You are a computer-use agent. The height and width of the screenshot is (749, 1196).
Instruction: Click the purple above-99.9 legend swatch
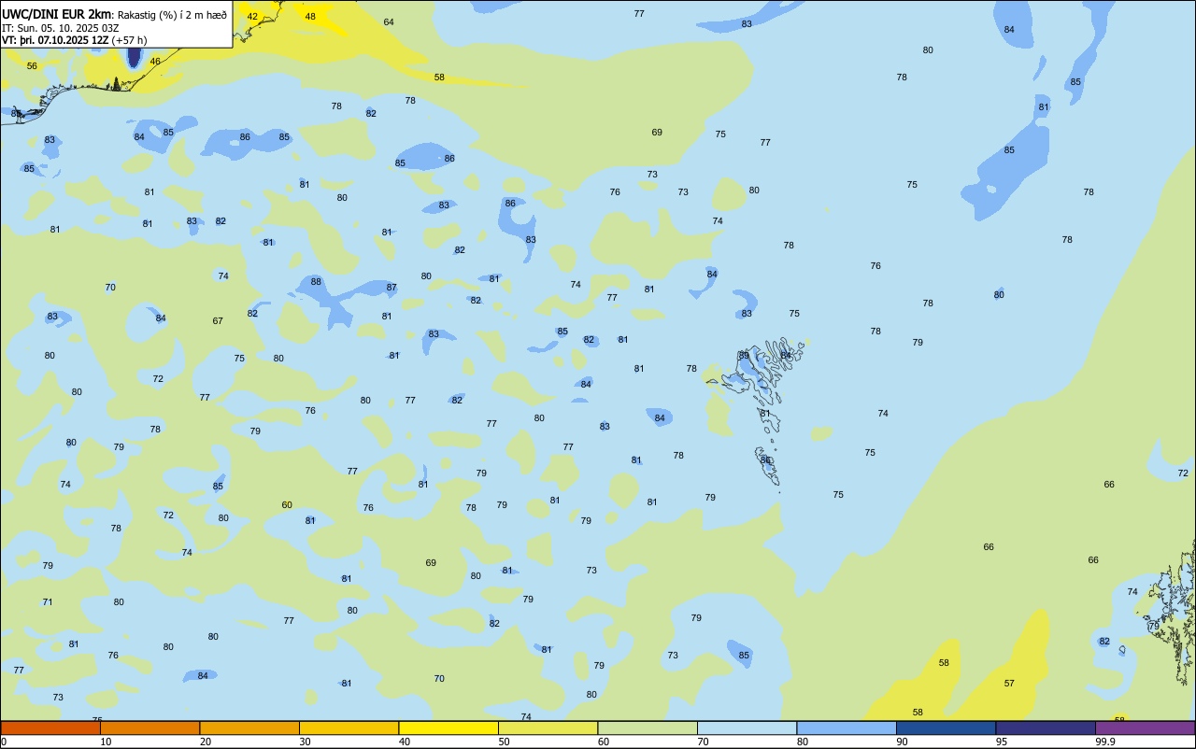point(1145,728)
